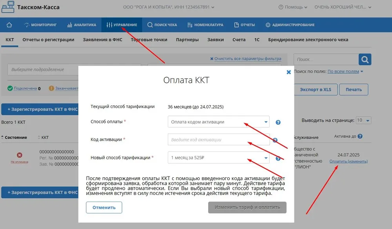Click Изменить тариф и оплатить button
Image resolution: width=392 pixels, height=229 pixels.
pos(247,207)
